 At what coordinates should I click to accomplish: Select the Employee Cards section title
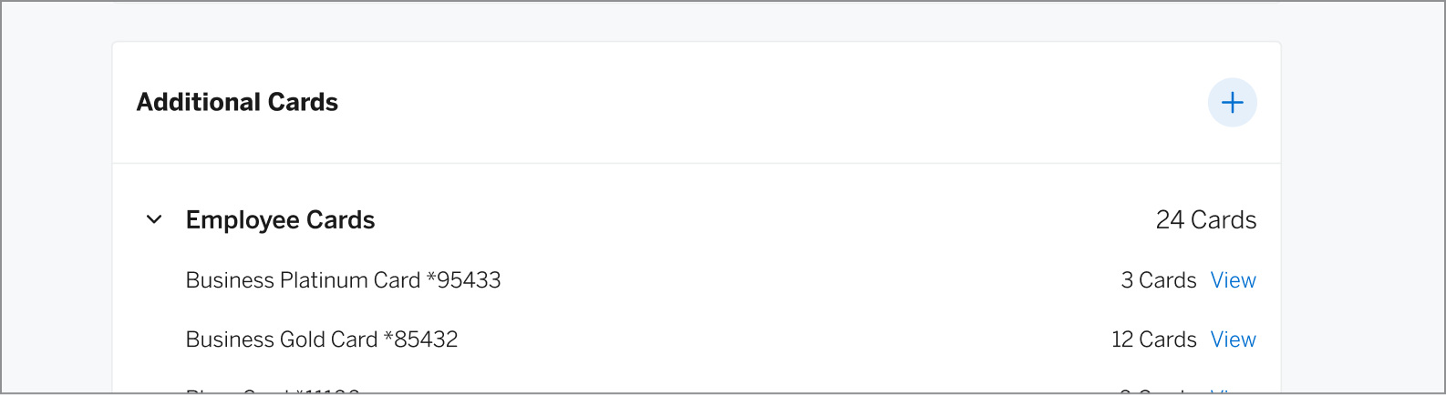coord(280,219)
